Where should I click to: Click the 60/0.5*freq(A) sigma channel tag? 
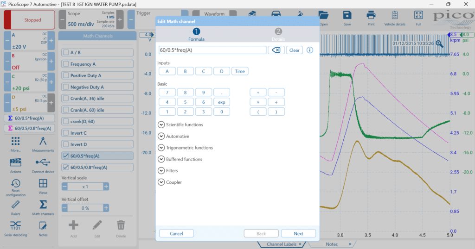point(29,118)
